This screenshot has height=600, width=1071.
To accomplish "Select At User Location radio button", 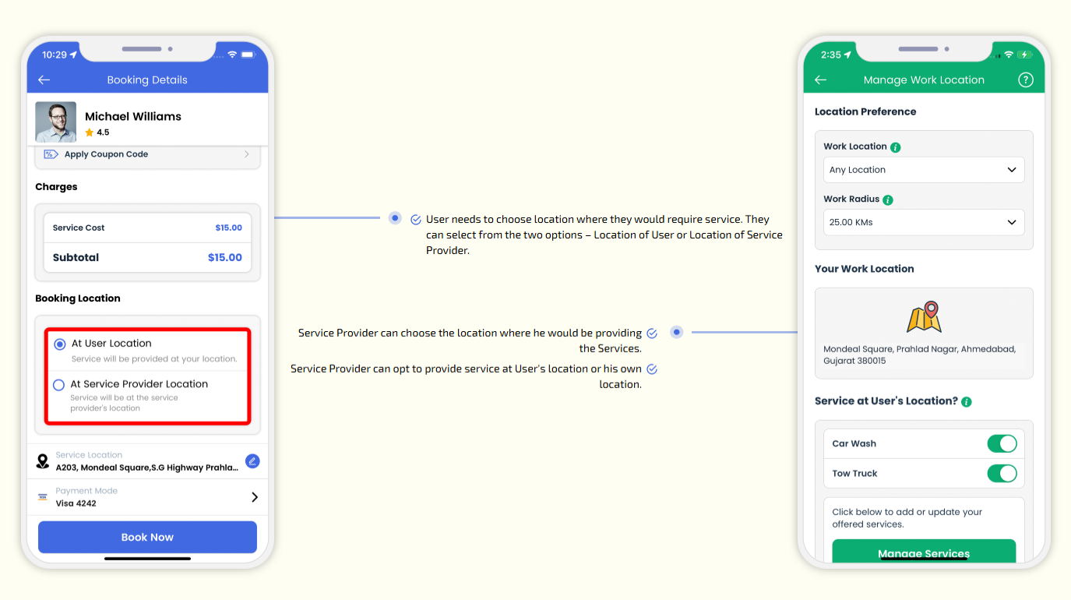I will 60,344.
